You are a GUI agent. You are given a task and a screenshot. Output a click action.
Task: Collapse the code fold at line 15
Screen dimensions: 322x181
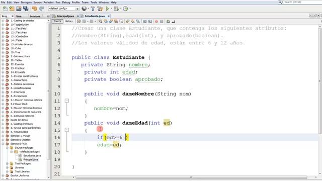point(67,130)
